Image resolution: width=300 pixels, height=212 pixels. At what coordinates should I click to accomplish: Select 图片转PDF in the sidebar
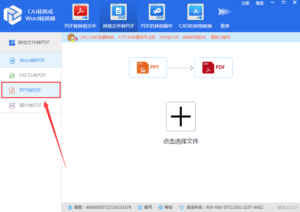click(30, 105)
